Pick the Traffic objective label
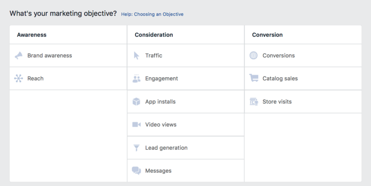 (154, 56)
